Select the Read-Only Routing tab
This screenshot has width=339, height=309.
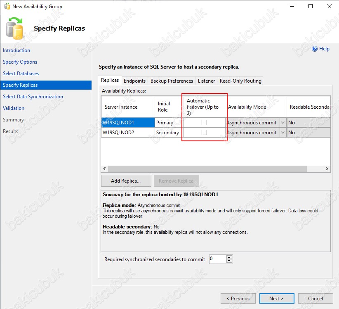coord(240,81)
